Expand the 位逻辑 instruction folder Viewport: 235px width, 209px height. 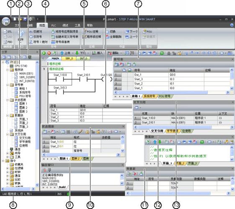8,168
